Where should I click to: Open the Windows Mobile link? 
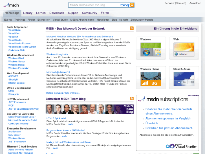(16, 65)
